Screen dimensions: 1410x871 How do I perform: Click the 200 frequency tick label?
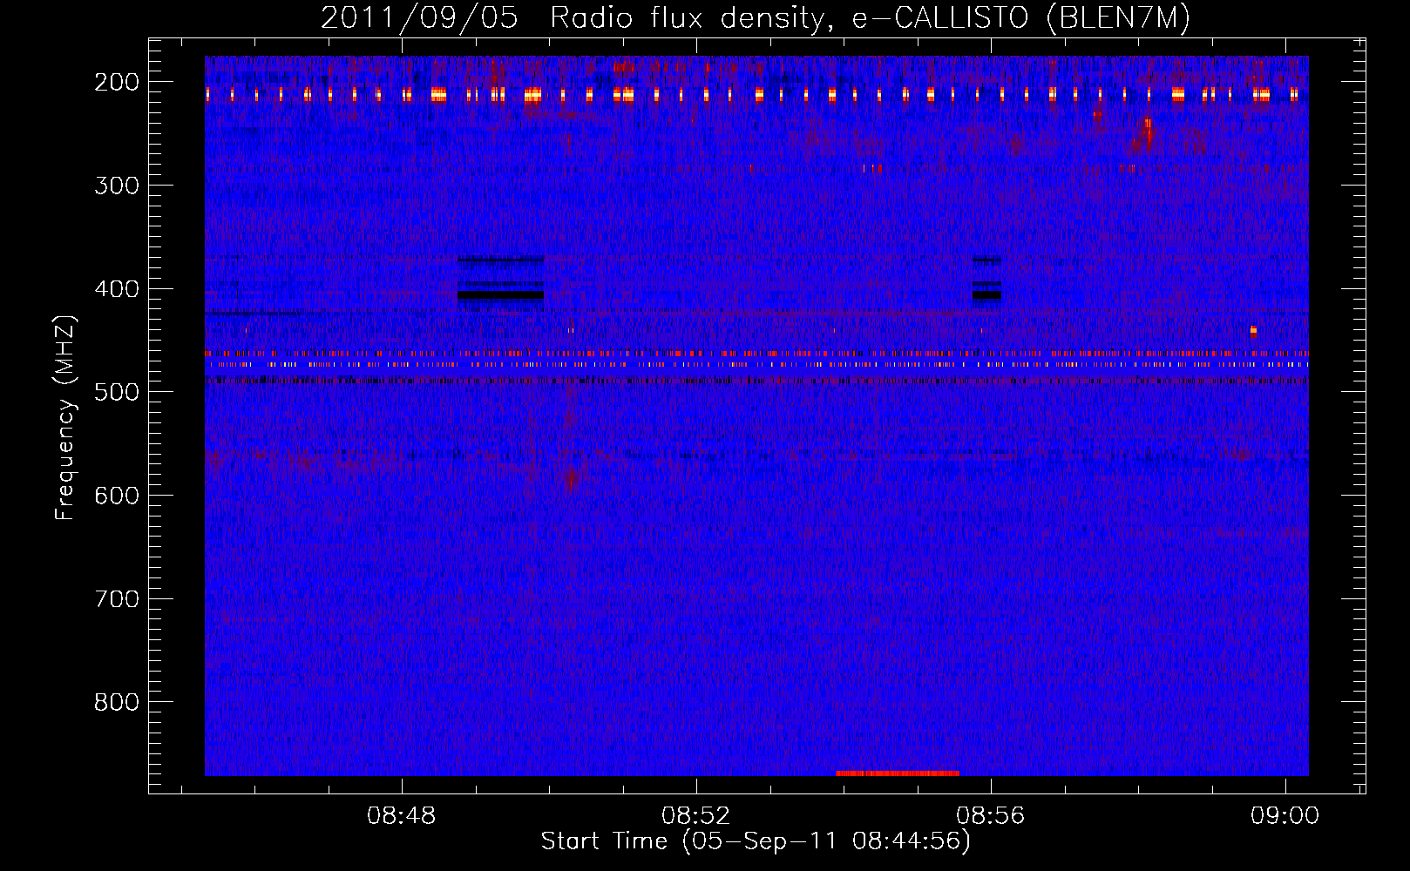click(117, 82)
